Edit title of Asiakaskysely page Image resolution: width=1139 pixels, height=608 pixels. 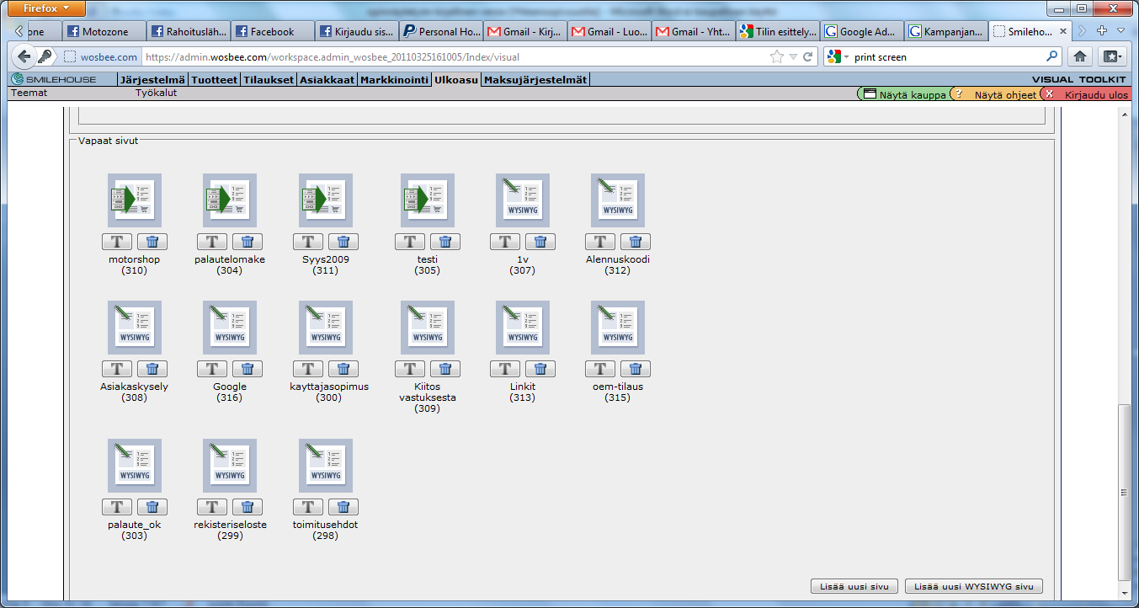click(x=118, y=369)
